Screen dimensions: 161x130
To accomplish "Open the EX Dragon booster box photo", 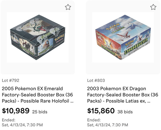I will click(123, 37).
